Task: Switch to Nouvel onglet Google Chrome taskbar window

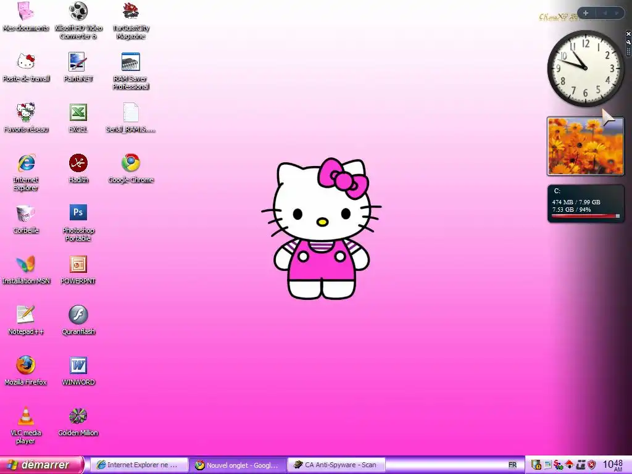Action: click(x=238, y=465)
